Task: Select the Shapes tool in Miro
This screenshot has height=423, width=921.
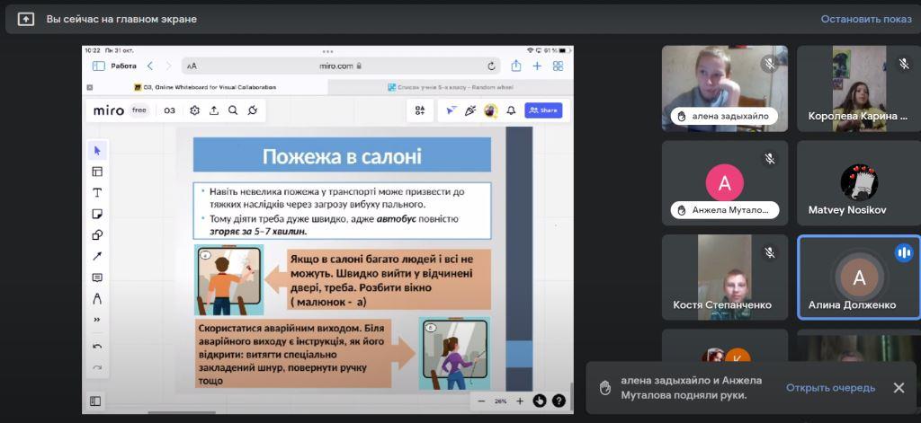Action: pos(97,235)
